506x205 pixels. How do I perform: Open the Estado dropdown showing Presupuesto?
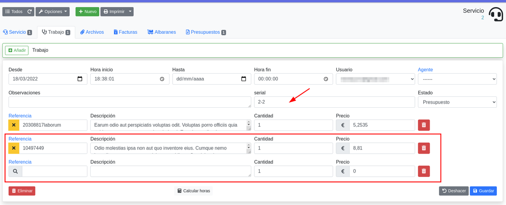(457, 102)
